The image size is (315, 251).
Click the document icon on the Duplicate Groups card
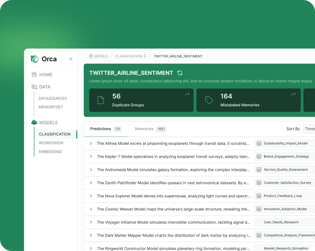[101, 100]
